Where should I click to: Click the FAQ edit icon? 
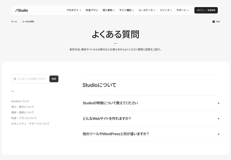[x=214, y=22]
